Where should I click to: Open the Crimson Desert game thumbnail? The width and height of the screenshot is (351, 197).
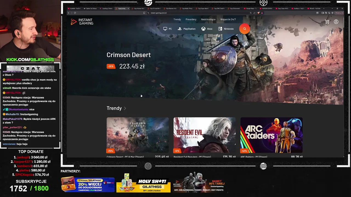[x=138, y=135]
